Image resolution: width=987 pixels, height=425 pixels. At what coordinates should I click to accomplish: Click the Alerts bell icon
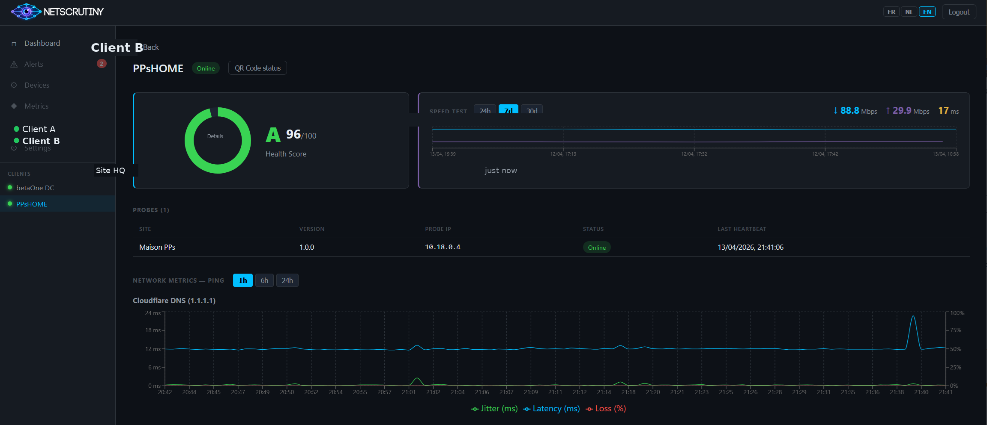pos(13,64)
